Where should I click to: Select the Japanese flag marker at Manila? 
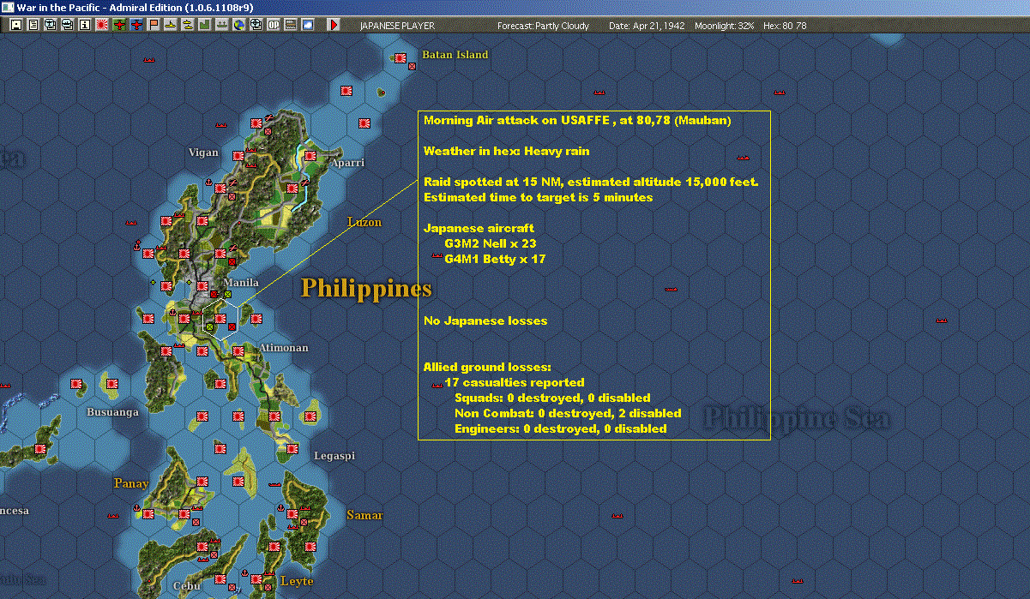click(x=202, y=286)
